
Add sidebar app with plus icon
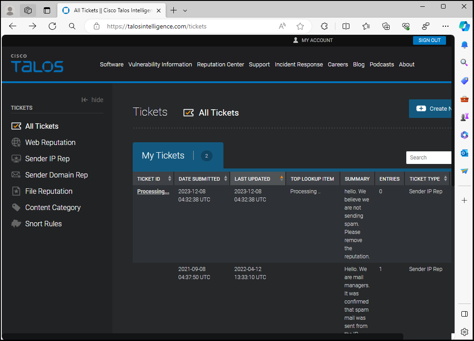click(465, 200)
